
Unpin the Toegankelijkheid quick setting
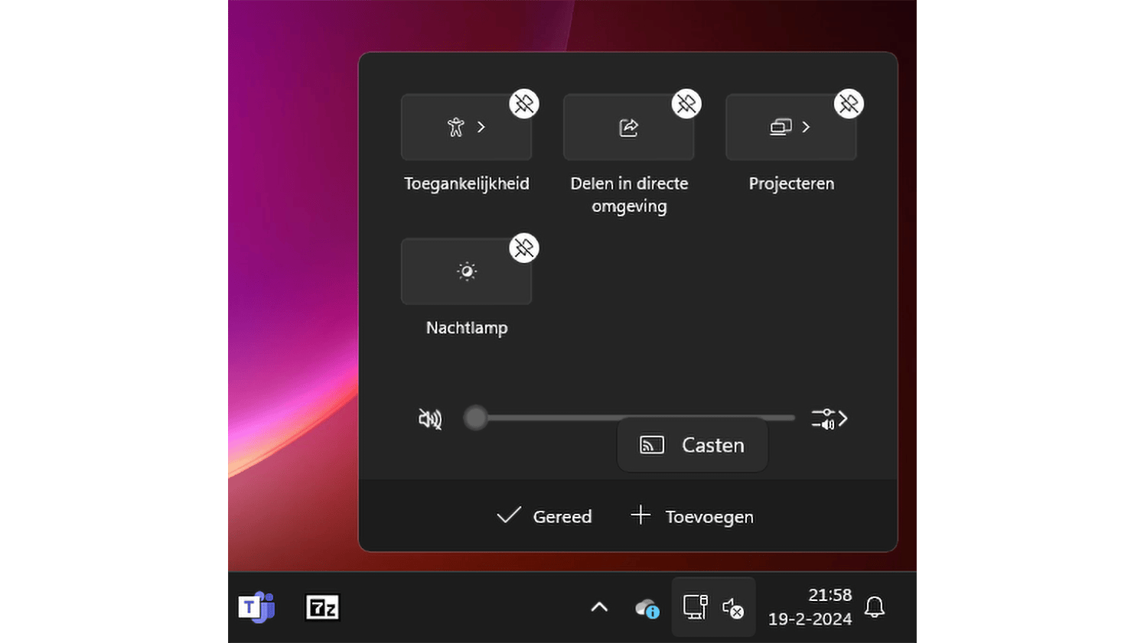coord(524,104)
